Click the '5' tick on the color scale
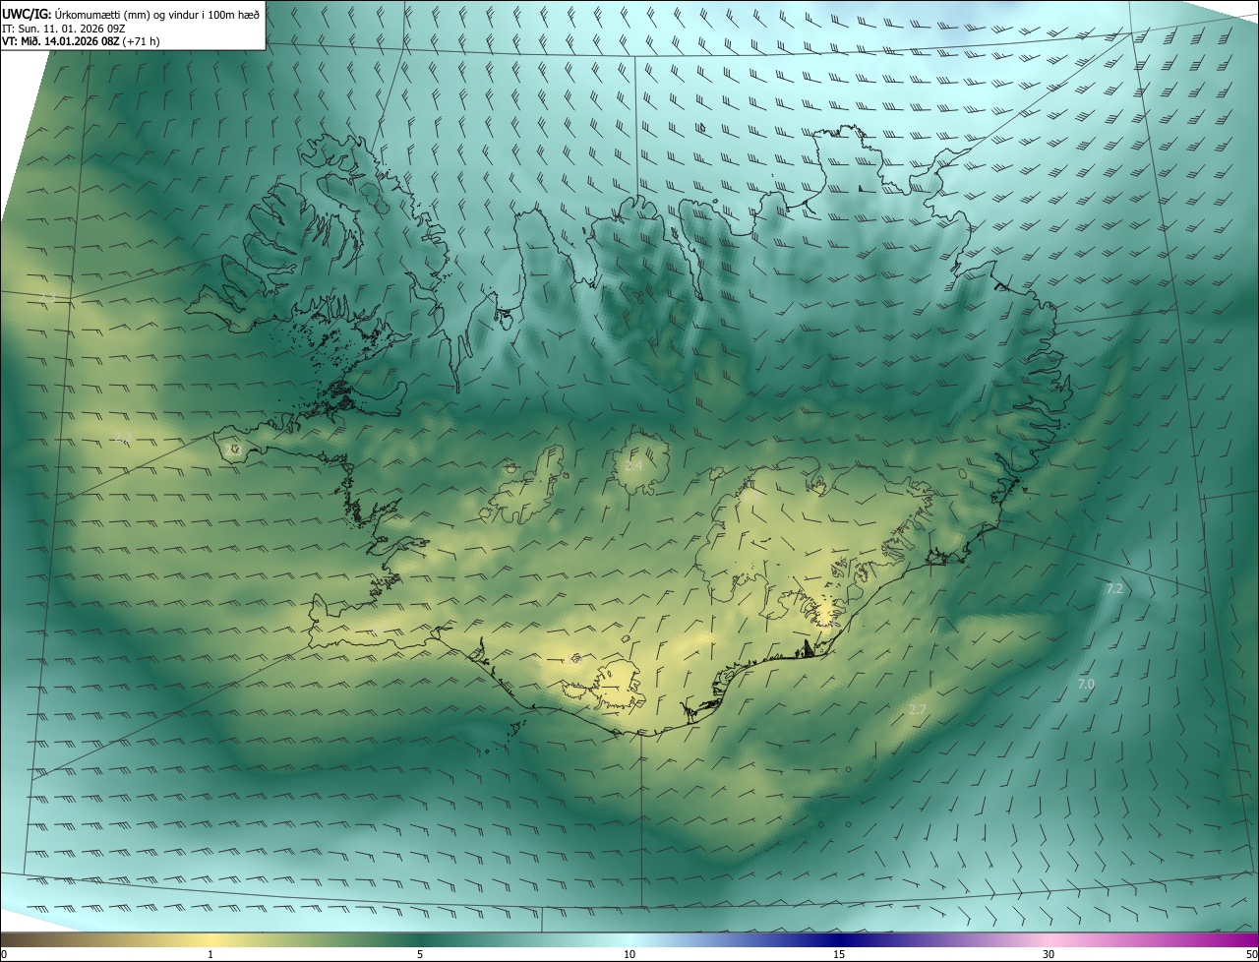 point(420,954)
